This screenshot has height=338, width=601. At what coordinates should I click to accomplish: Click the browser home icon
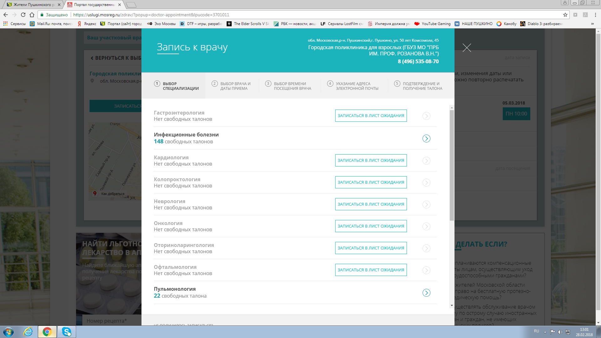[x=32, y=15]
